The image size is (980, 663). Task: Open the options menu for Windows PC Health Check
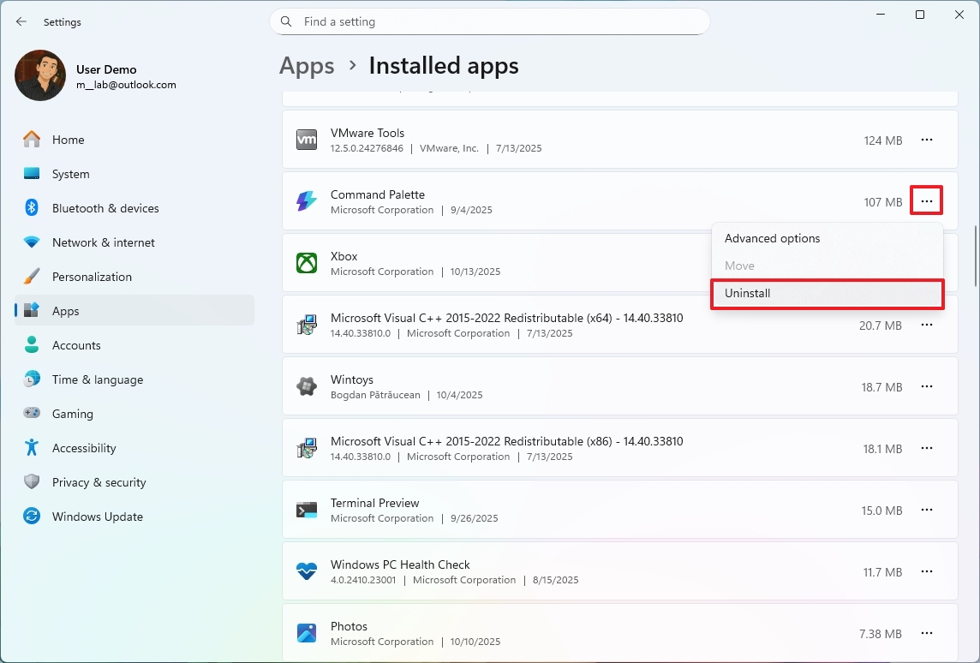coord(927,571)
